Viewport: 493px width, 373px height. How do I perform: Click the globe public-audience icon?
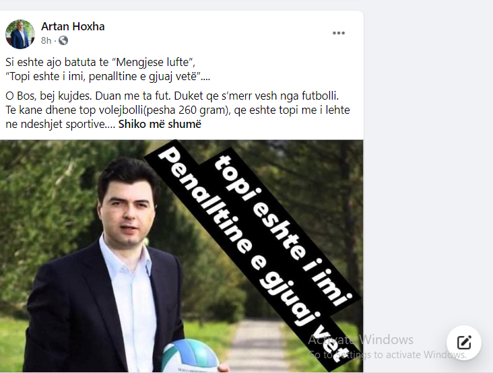click(x=63, y=40)
